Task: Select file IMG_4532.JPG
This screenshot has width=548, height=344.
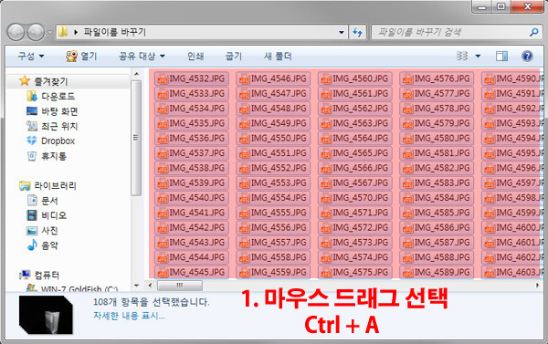Action: pyautogui.click(x=192, y=78)
